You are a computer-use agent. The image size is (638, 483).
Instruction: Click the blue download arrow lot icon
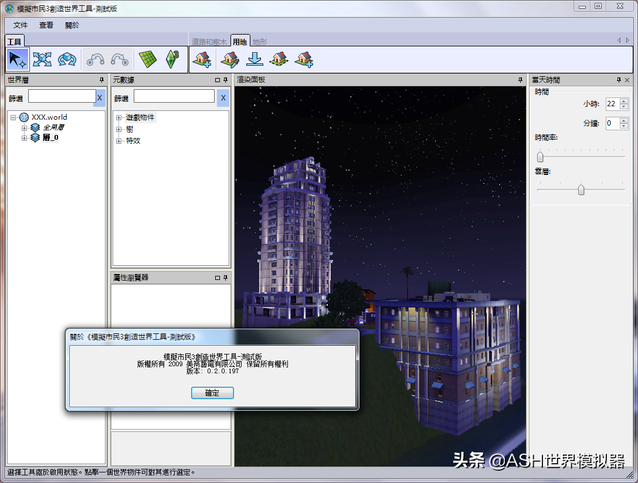tap(254, 59)
